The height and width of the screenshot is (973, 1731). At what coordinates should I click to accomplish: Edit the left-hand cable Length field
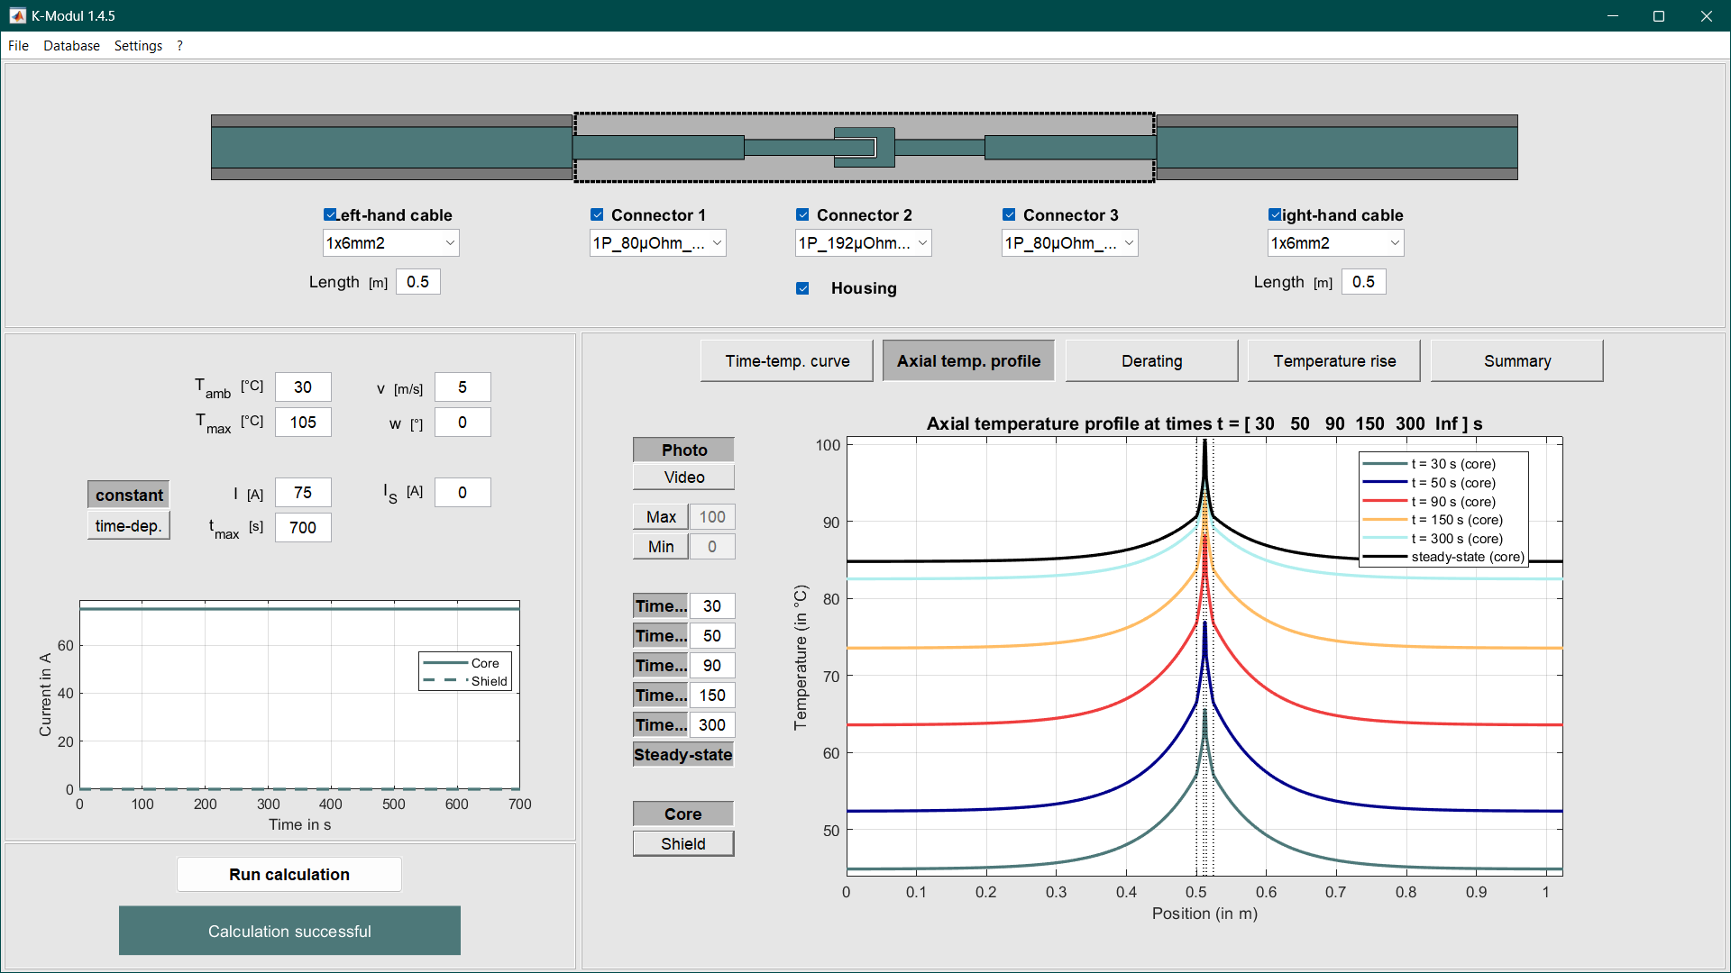pyautogui.click(x=417, y=282)
